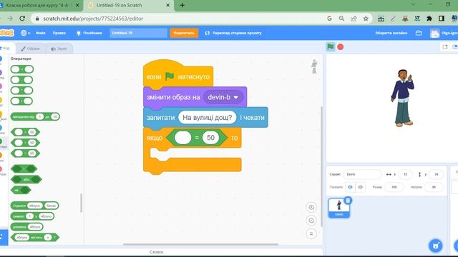
Task: Delete the Devin sprite with trash icon
Action: (x=348, y=201)
